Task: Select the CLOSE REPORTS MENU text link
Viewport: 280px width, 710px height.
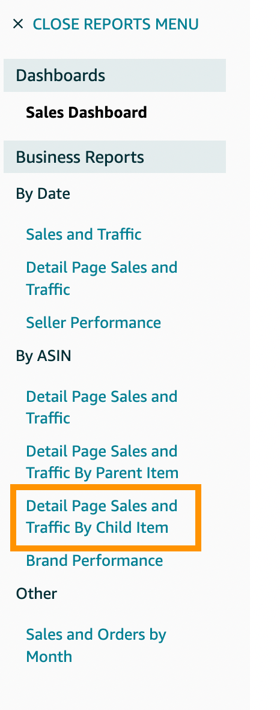Action: [x=115, y=24]
